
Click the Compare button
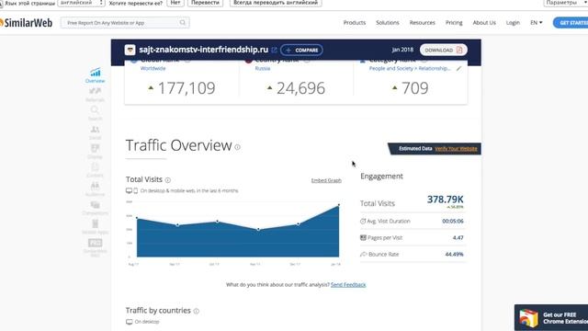point(301,50)
